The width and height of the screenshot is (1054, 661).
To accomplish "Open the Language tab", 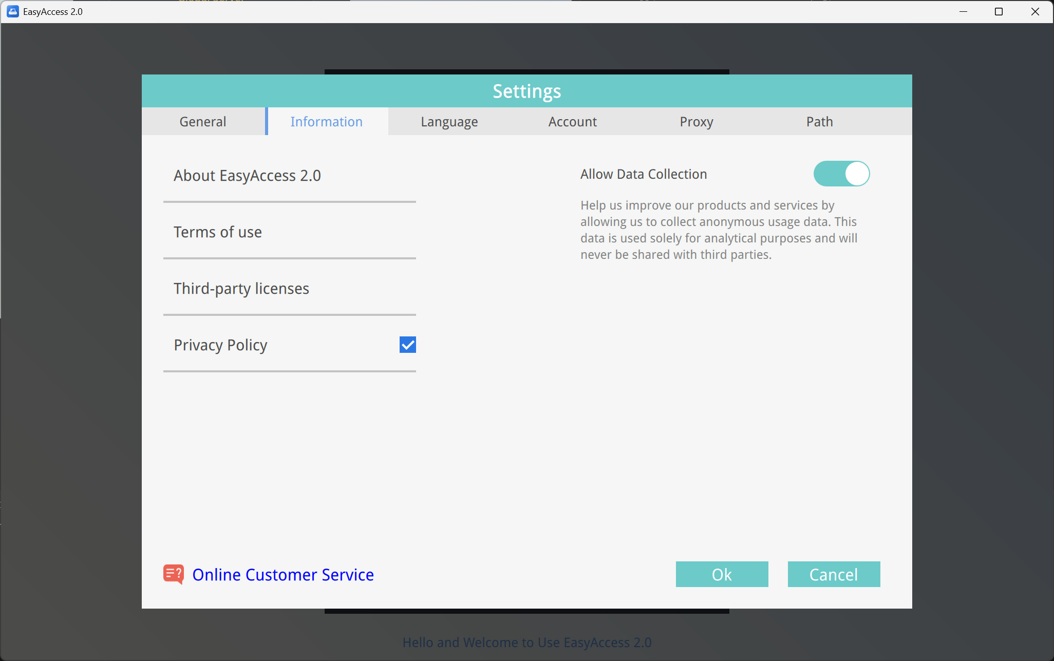I will pos(449,122).
